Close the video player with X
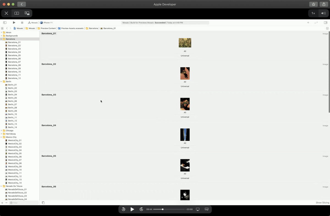Screen dimensions: 330x216 point(6,13)
